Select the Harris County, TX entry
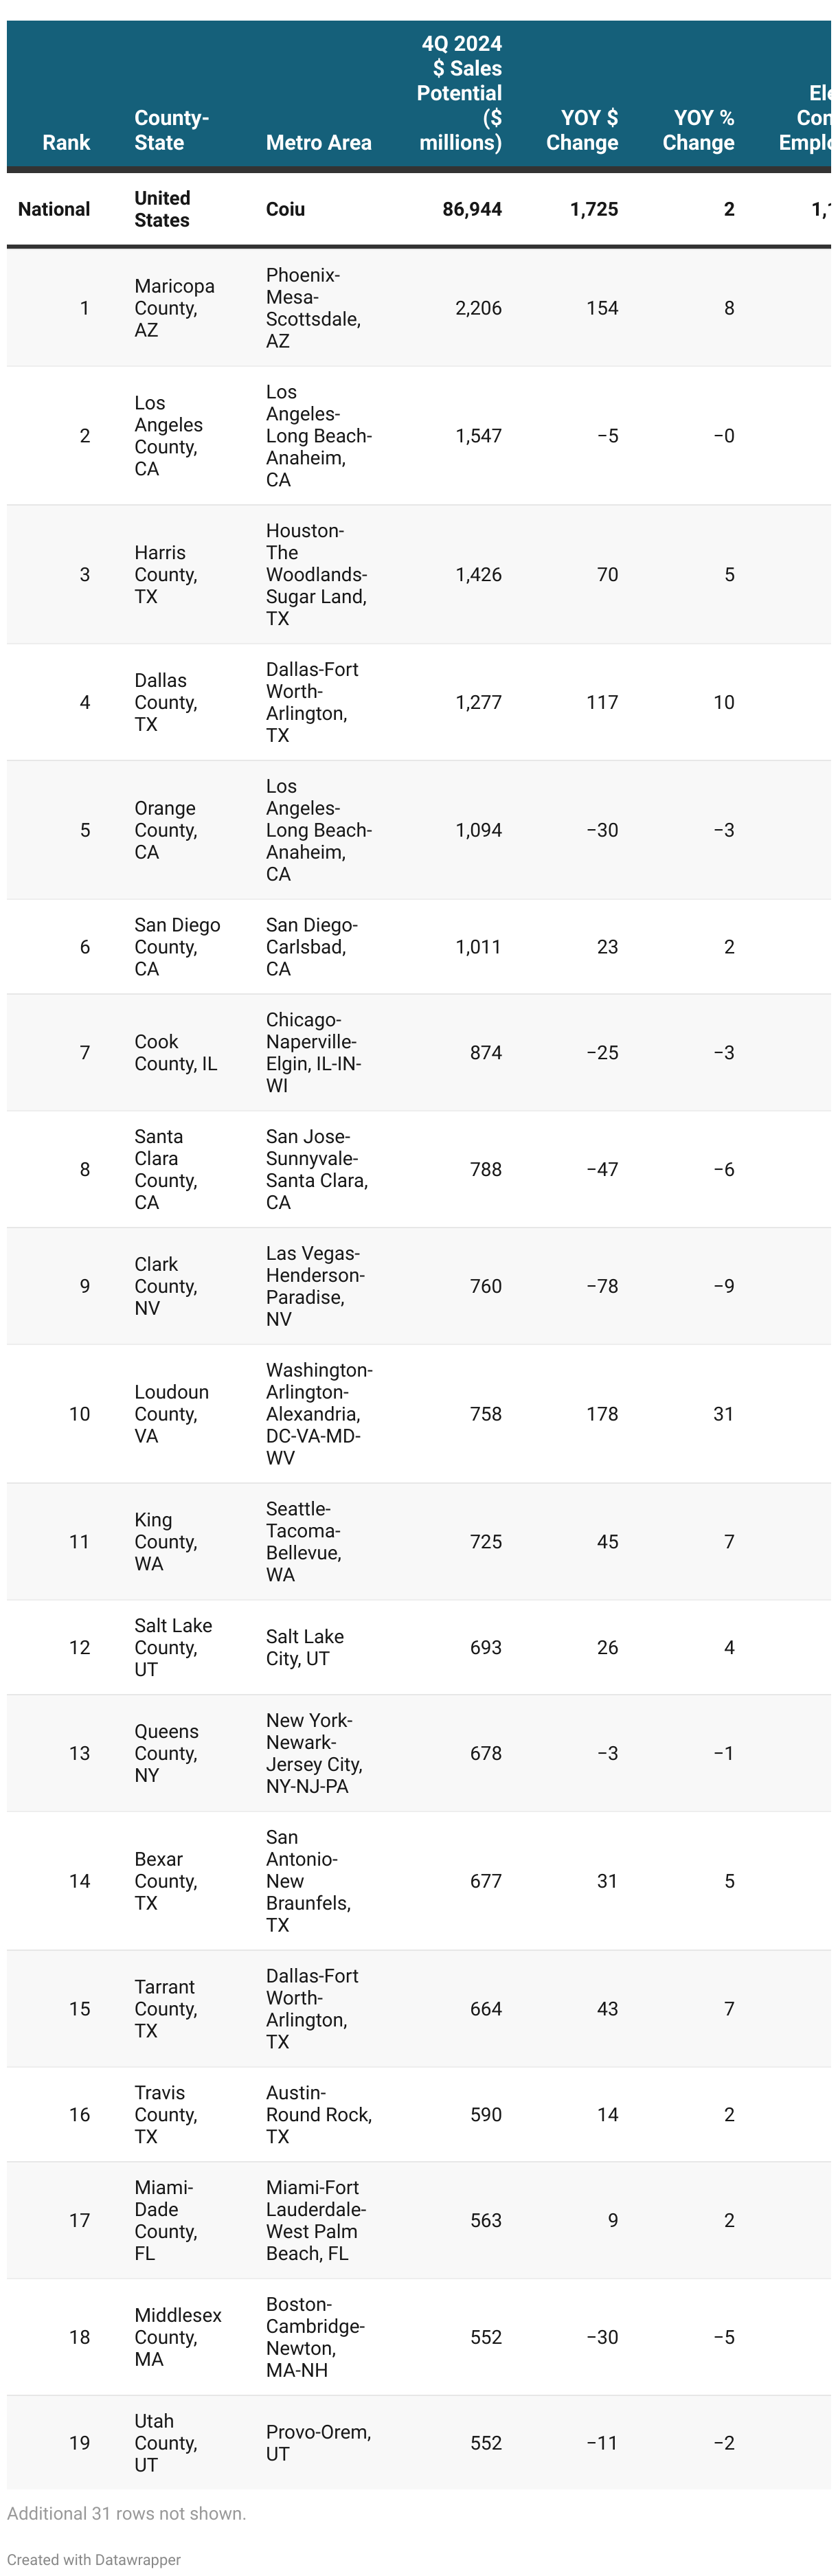The height and width of the screenshot is (2576, 838). [166, 575]
